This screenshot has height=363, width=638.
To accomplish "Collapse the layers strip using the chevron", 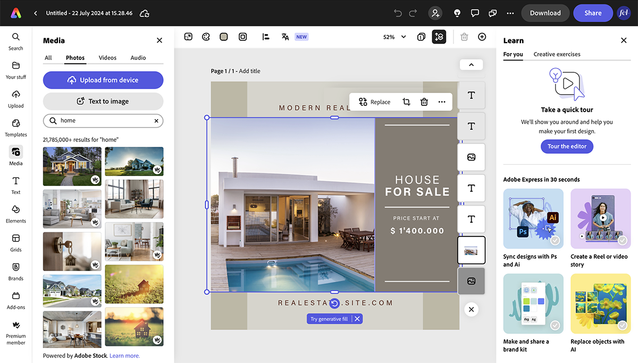I will click(471, 64).
